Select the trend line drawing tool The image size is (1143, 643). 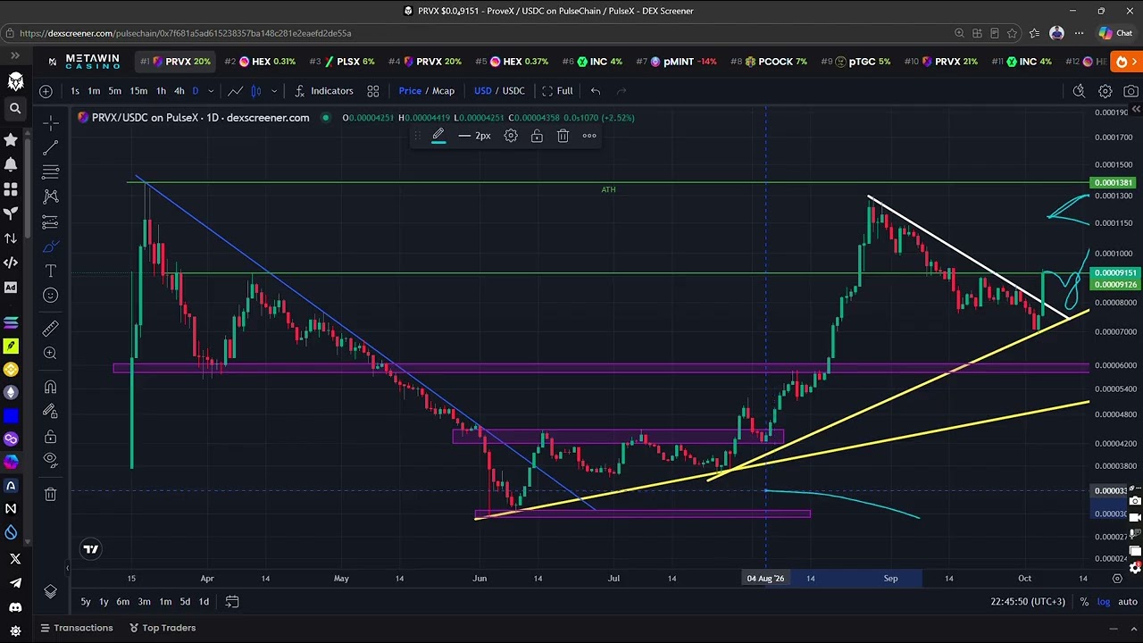tap(50, 146)
